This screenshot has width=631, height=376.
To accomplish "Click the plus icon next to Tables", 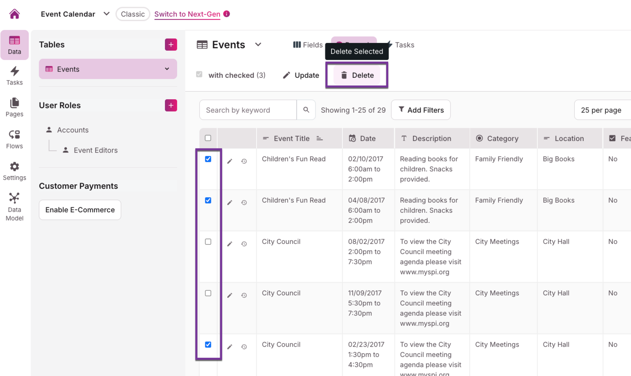I will [171, 45].
